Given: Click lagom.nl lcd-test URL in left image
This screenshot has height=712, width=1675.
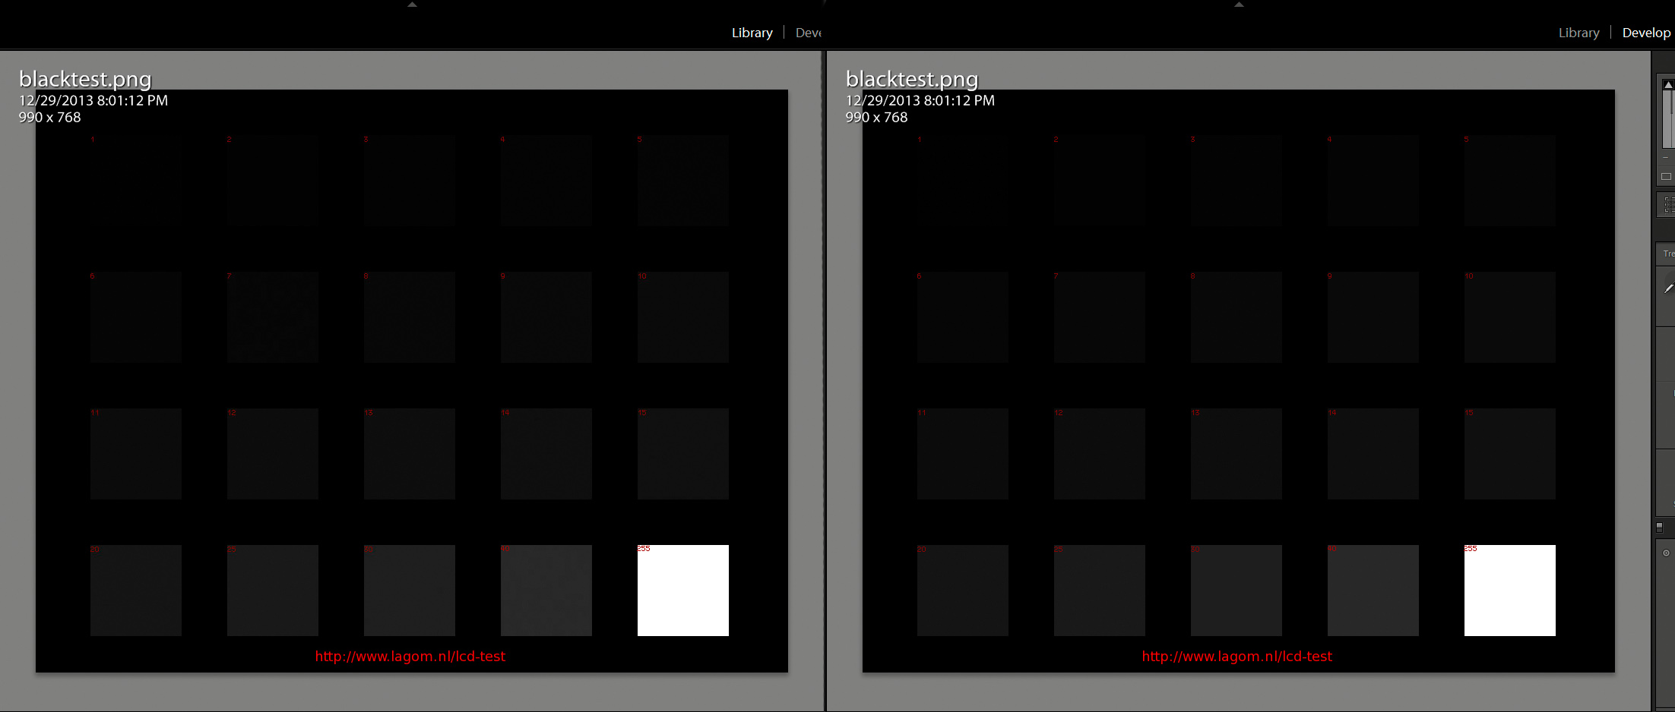Looking at the screenshot, I should point(410,657).
